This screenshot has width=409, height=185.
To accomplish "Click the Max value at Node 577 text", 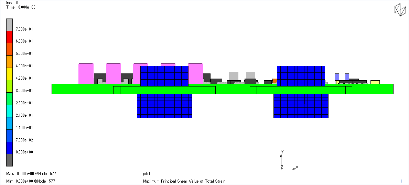I will pyautogui.click(x=31, y=174).
